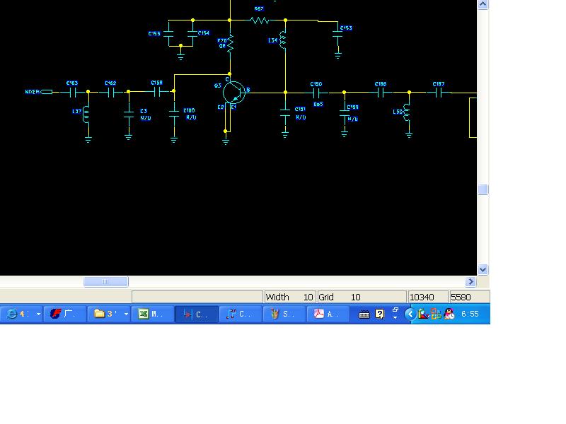Select inductor L37
This screenshot has width=566, height=424.
pyautogui.click(x=86, y=114)
